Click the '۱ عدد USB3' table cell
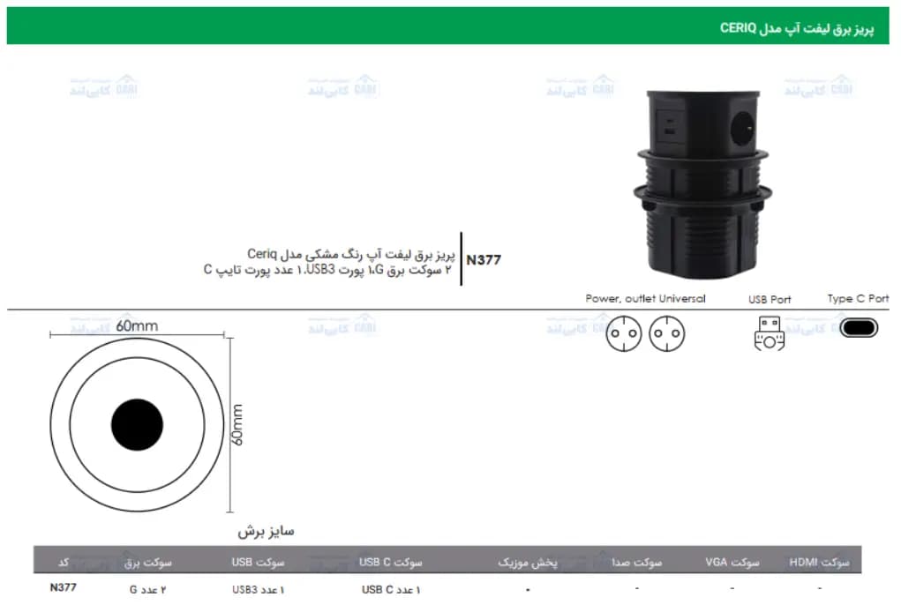 [258, 589]
